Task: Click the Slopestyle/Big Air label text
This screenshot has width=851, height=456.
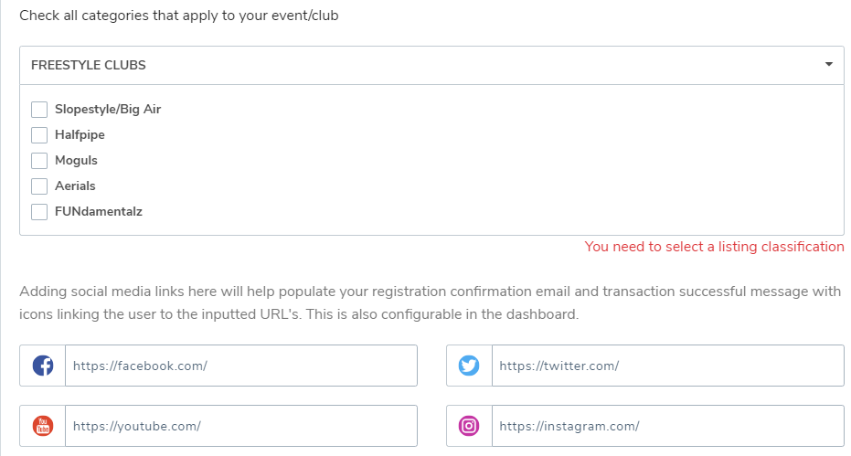Action: (108, 110)
